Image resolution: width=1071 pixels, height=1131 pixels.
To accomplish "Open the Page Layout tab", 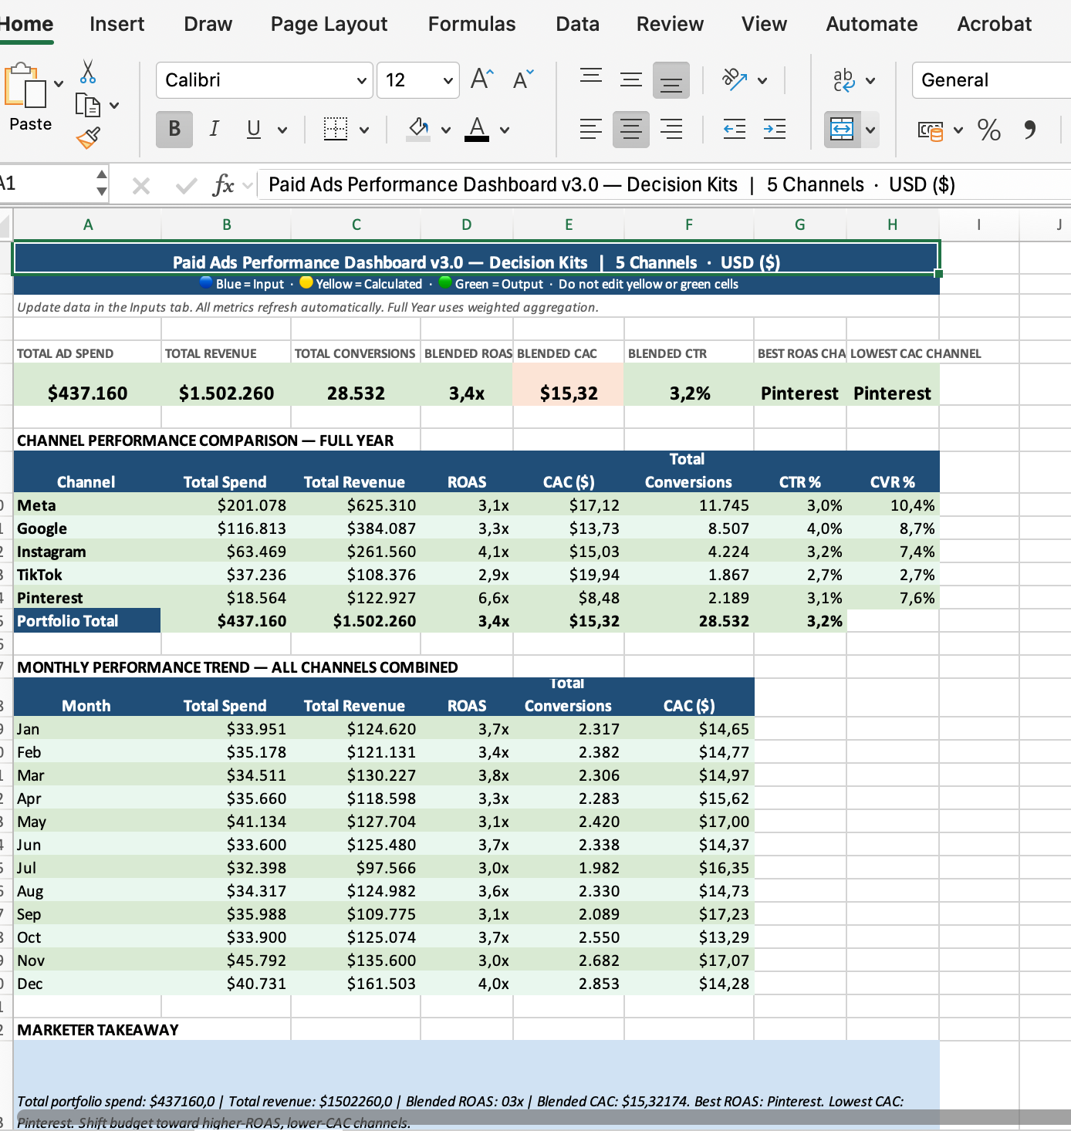I will (329, 24).
